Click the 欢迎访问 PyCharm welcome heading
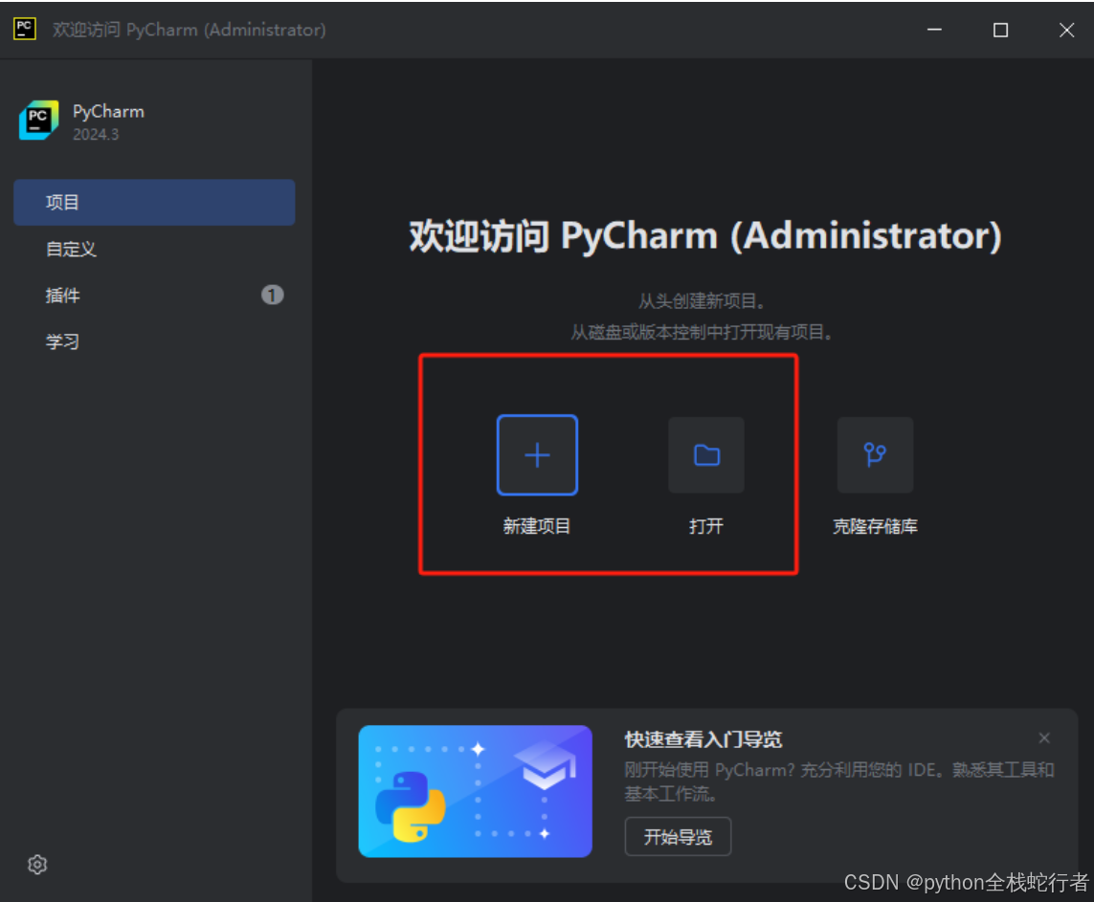This screenshot has width=1094, height=902. [705, 235]
